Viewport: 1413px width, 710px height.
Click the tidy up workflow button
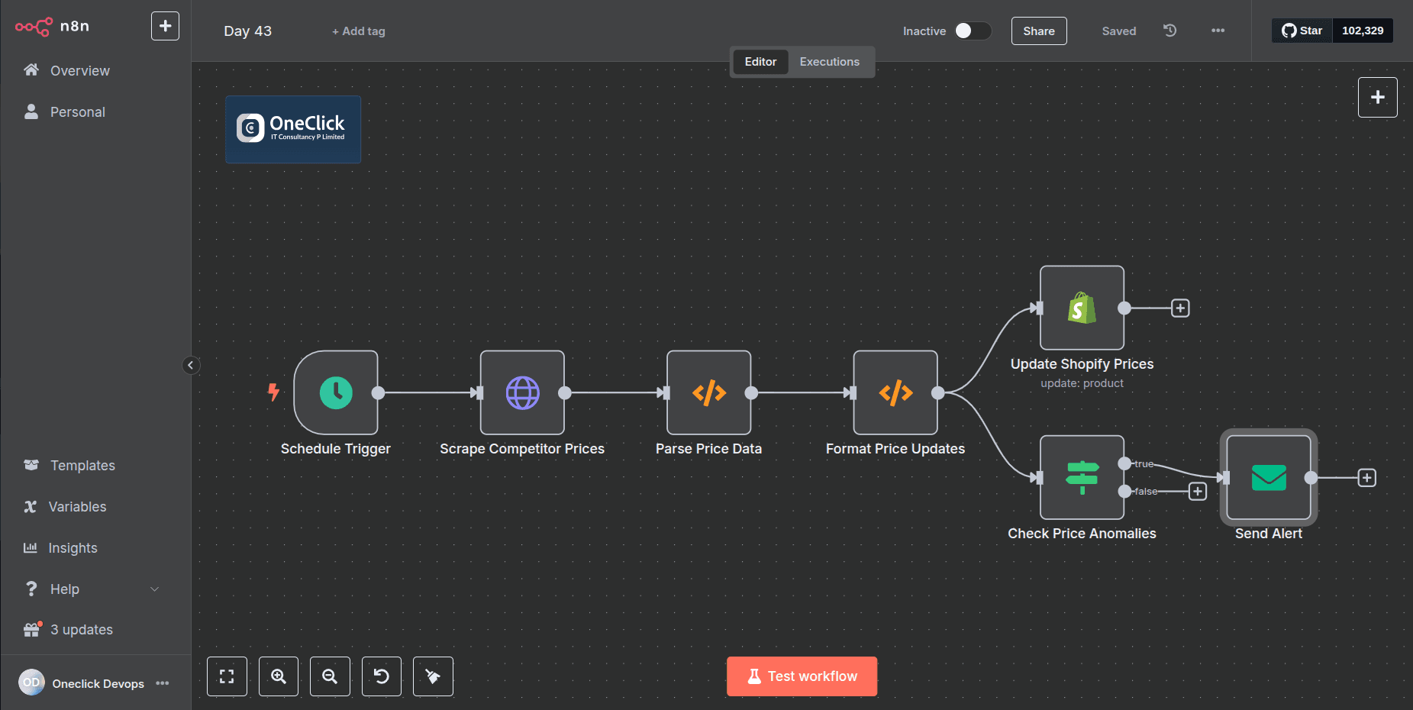(433, 676)
